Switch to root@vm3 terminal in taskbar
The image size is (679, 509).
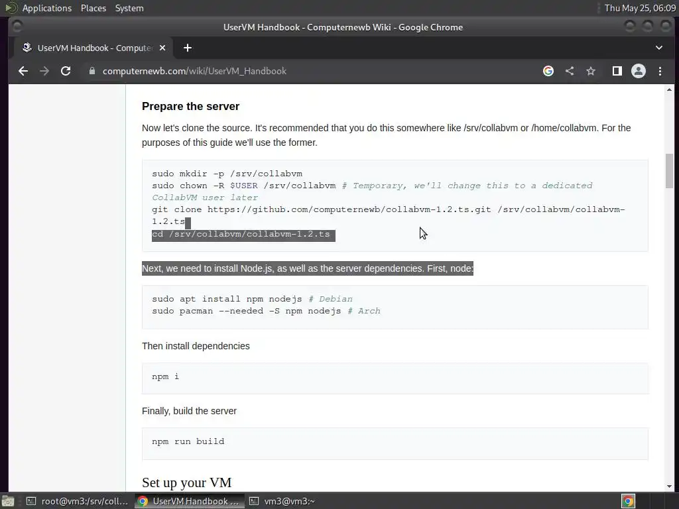(x=77, y=501)
